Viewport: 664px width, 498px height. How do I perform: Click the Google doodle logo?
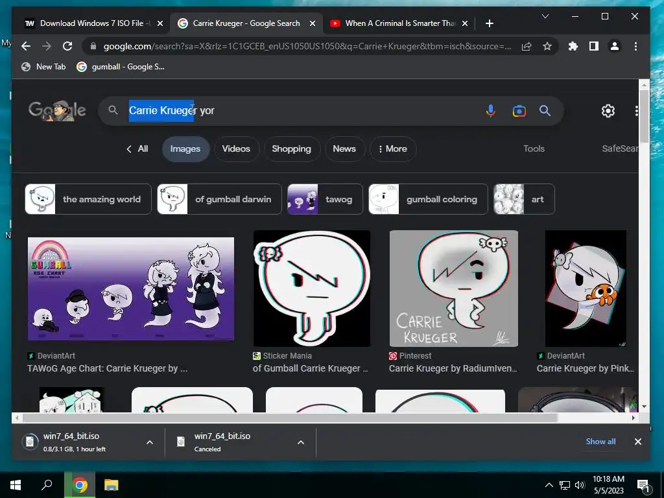[x=57, y=110]
